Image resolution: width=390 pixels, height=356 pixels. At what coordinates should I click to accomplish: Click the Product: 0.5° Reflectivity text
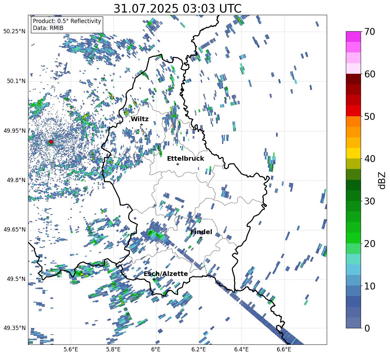coord(67,21)
